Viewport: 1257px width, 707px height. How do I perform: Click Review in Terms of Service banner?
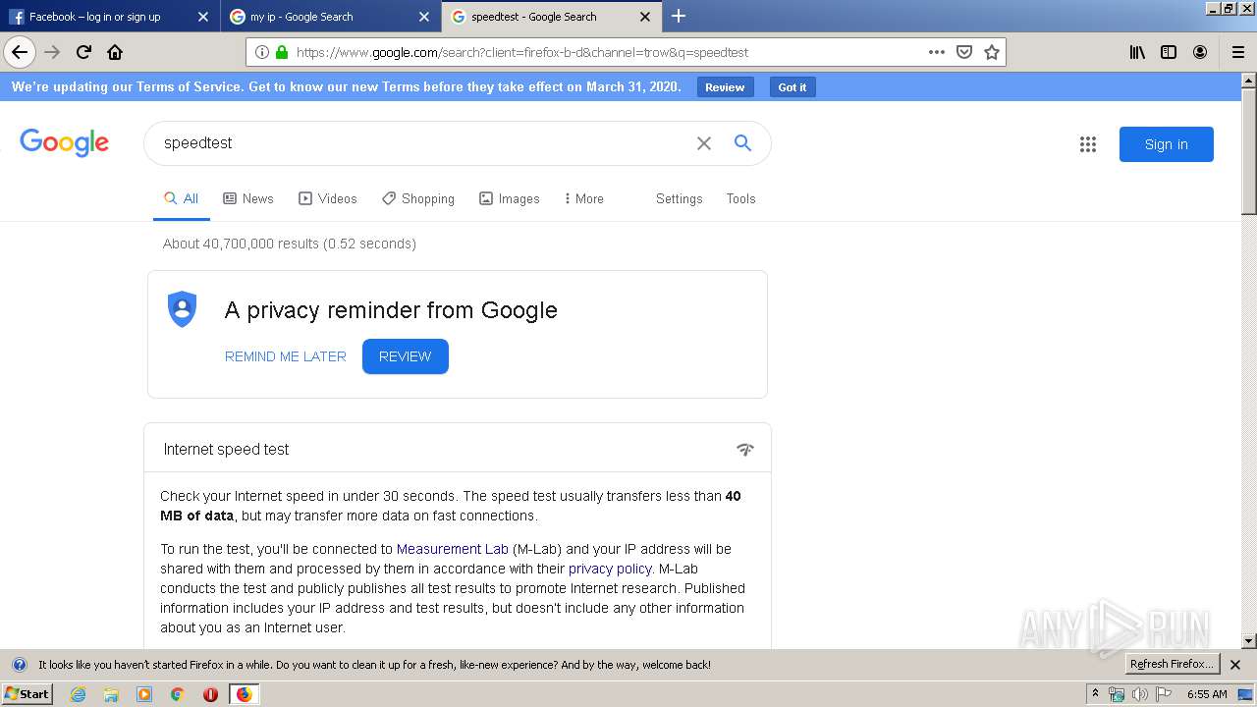(x=726, y=87)
